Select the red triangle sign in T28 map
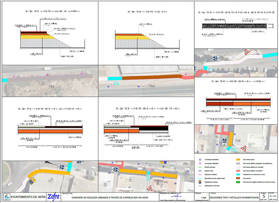 click(x=243, y=149)
